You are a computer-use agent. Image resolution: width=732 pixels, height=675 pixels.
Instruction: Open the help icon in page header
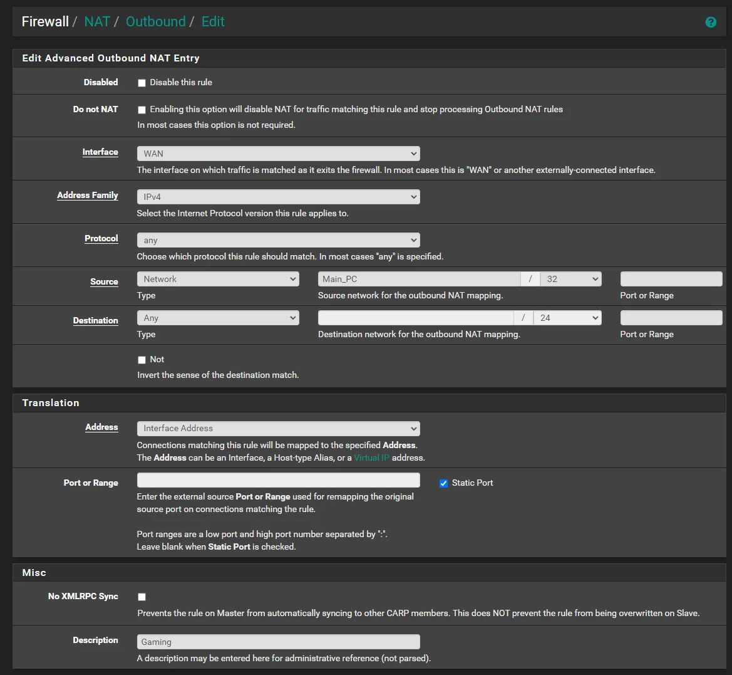[x=711, y=22]
